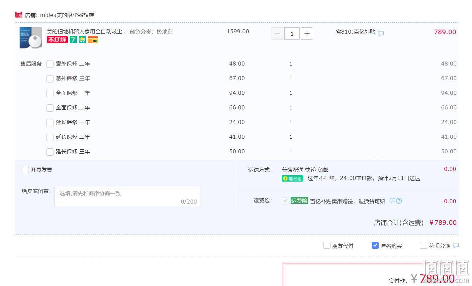Image resolution: width=472 pixels, height=286 pixels.
Task: Click the red item subtotal 789.00
Action: [x=445, y=32]
